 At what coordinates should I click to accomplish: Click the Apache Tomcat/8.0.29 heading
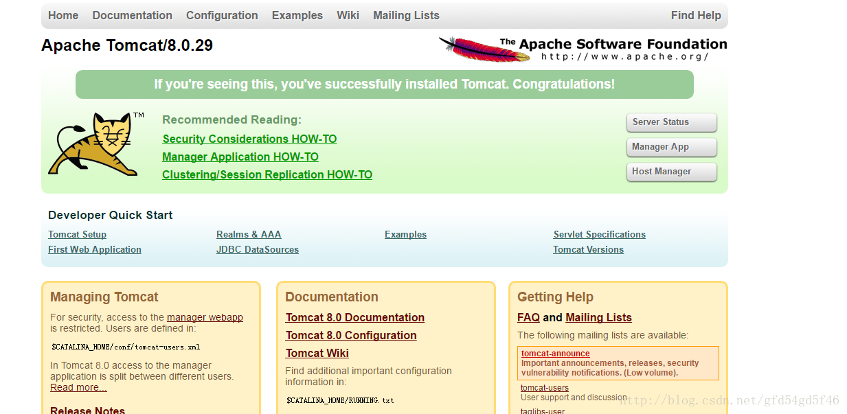pos(127,45)
